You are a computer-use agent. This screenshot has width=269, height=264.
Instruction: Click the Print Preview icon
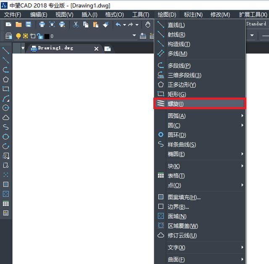click(x=52, y=24)
